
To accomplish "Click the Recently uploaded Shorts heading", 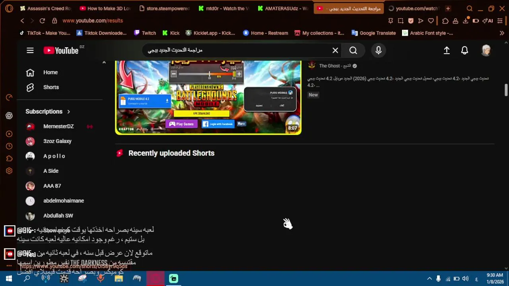I will (x=171, y=153).
